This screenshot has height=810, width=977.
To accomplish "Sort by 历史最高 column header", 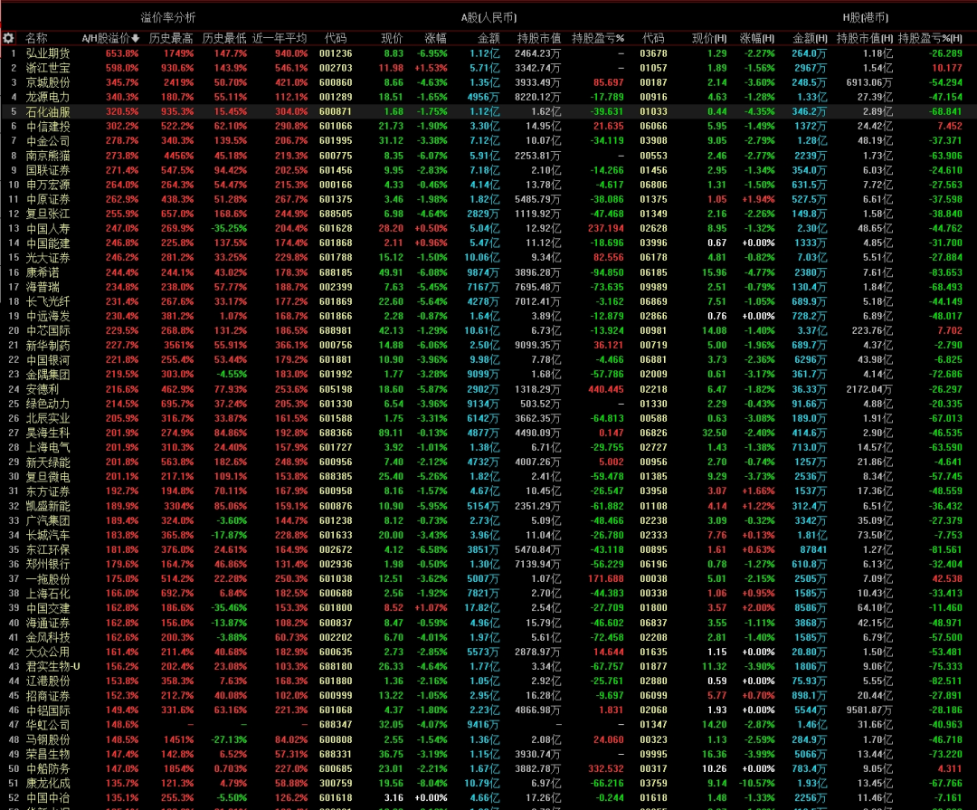I will 171,39.
